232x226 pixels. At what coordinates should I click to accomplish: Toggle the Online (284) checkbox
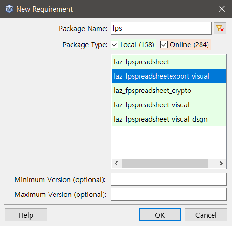click(x=164, y=45)
